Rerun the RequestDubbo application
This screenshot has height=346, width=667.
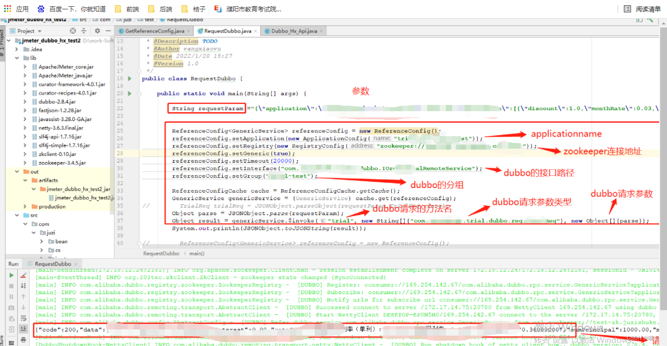[11, 275]
